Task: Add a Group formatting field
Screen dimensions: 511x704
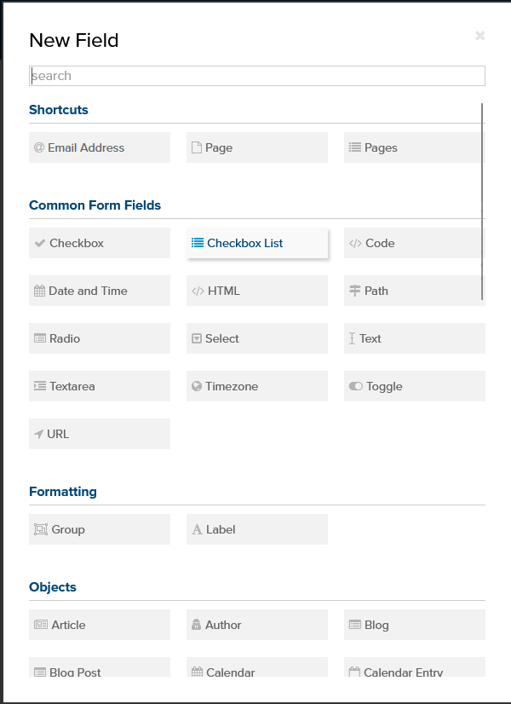Action: click(x=100, y=529)
